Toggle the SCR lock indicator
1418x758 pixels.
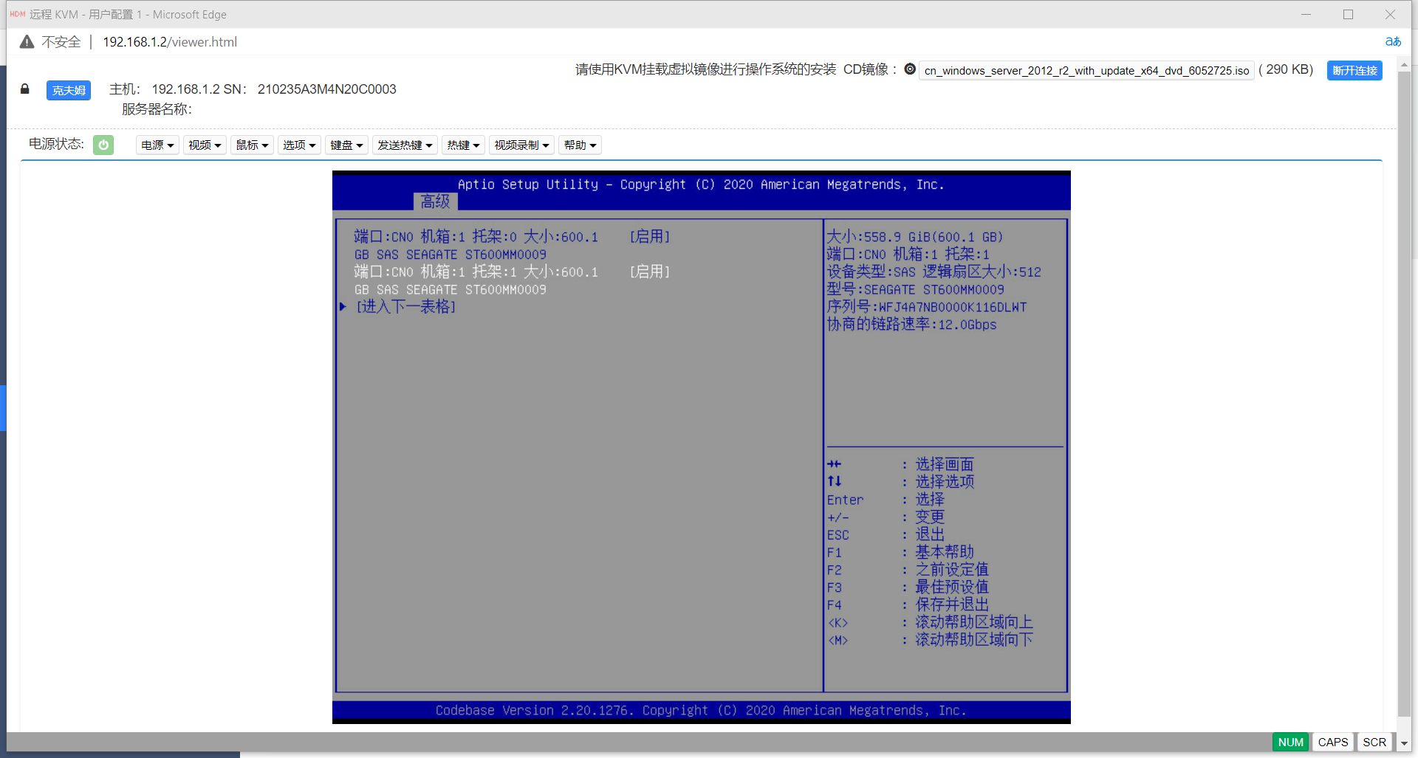(1374, 742)
